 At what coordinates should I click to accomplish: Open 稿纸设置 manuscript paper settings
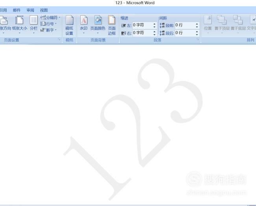click(69, 25)
